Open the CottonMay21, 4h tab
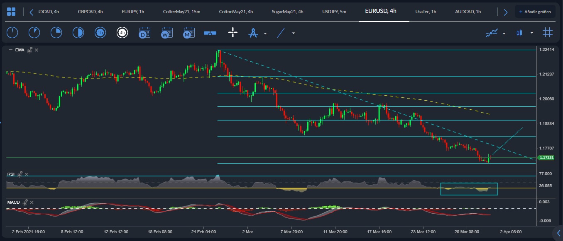 [236, 12]
